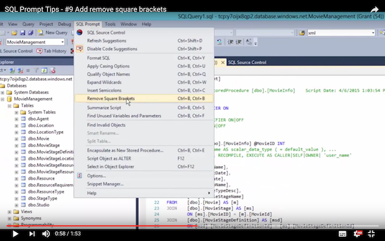Collapse the Tables folder node
The height and width of the screenshot is (241, 385).
pos(10,106)
